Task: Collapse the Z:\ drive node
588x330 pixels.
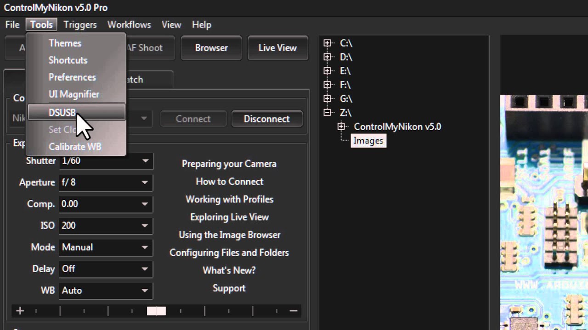Action: 327,112
